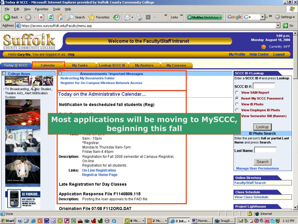Launch Excel from the Quick Launch bar

click(x=74, y=221)
